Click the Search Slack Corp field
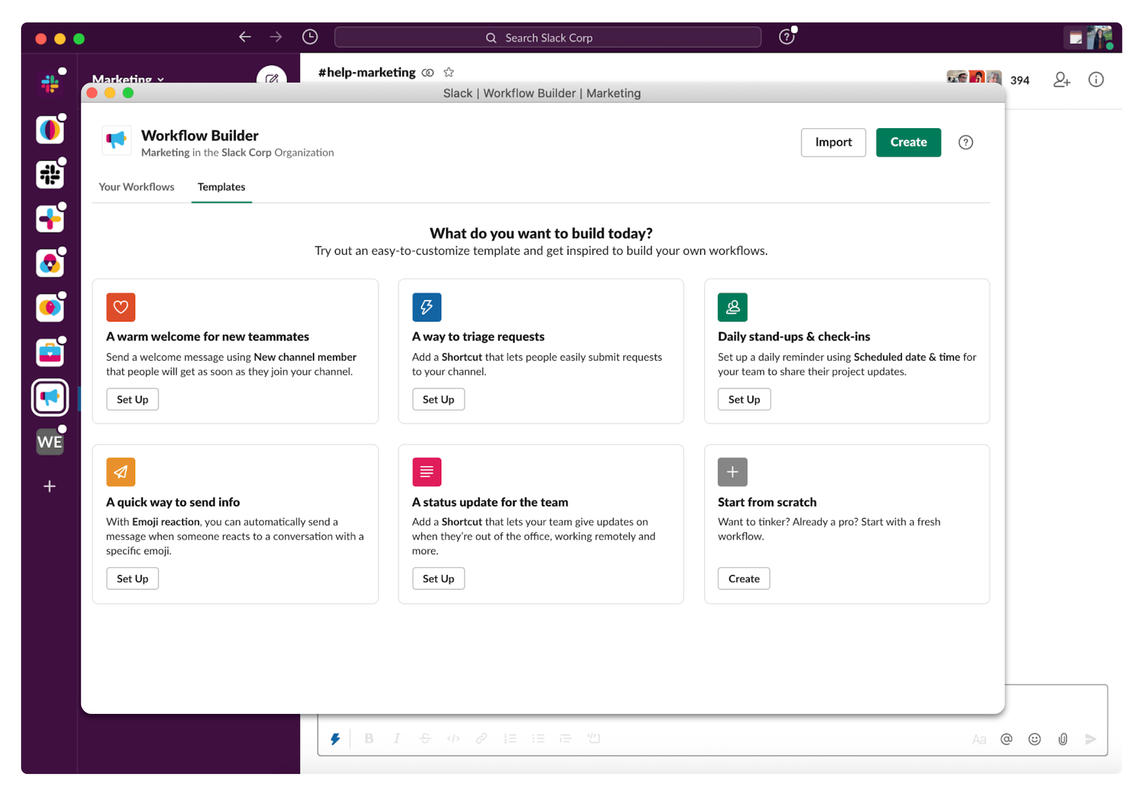The image size is (1146, 804). [x=547, y=38]
